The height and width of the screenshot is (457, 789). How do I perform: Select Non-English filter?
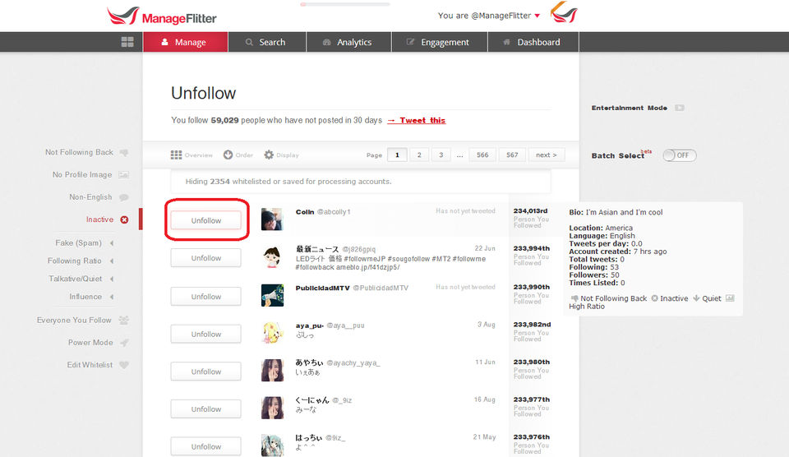pos(90,196)
